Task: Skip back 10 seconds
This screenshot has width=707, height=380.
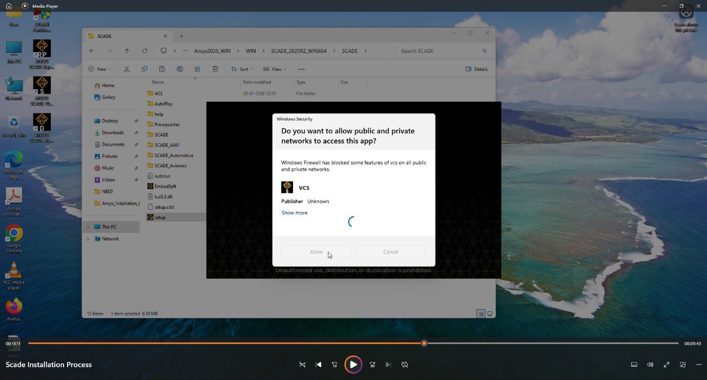Action: 335,365
